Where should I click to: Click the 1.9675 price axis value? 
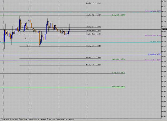[164, 26]
